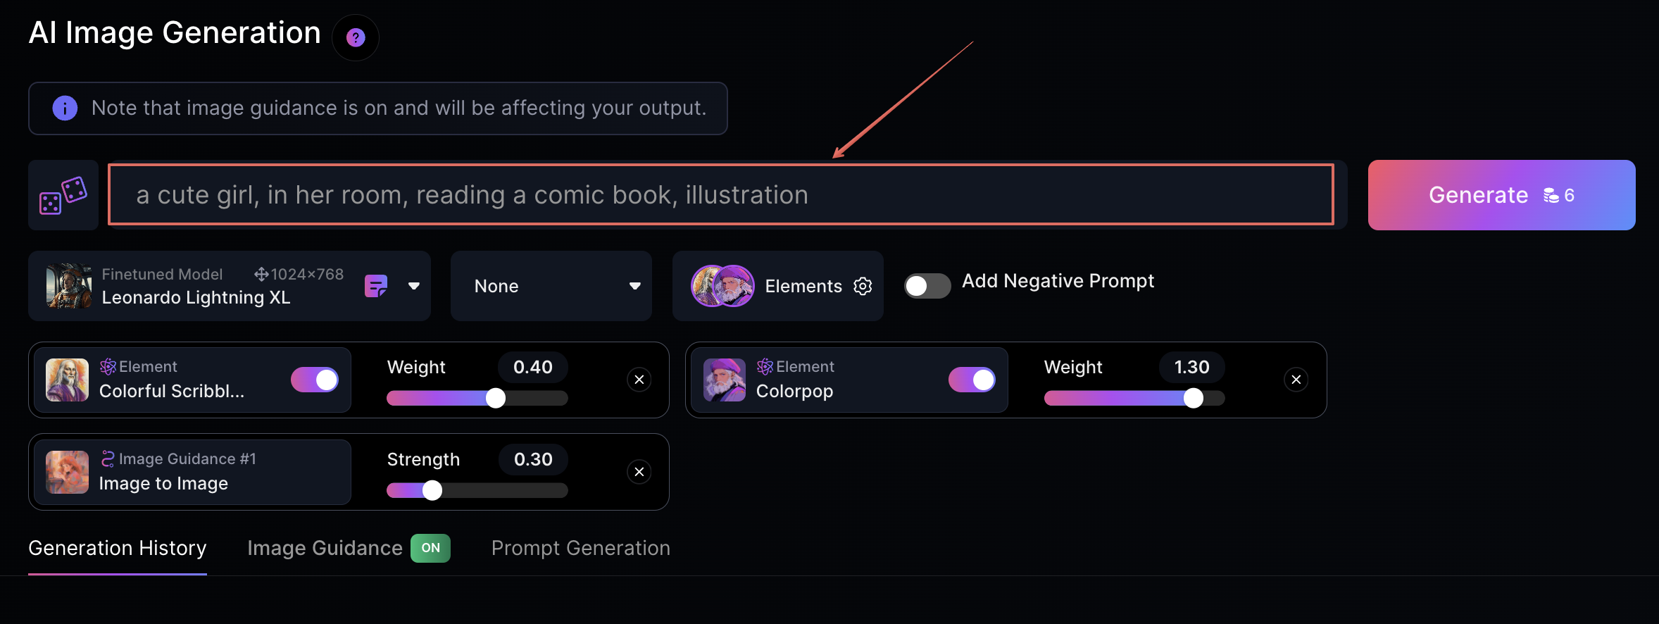Click the random prompt dice icon
The width and height of the screenshot is (1659, 624).
tap(63, 195)
